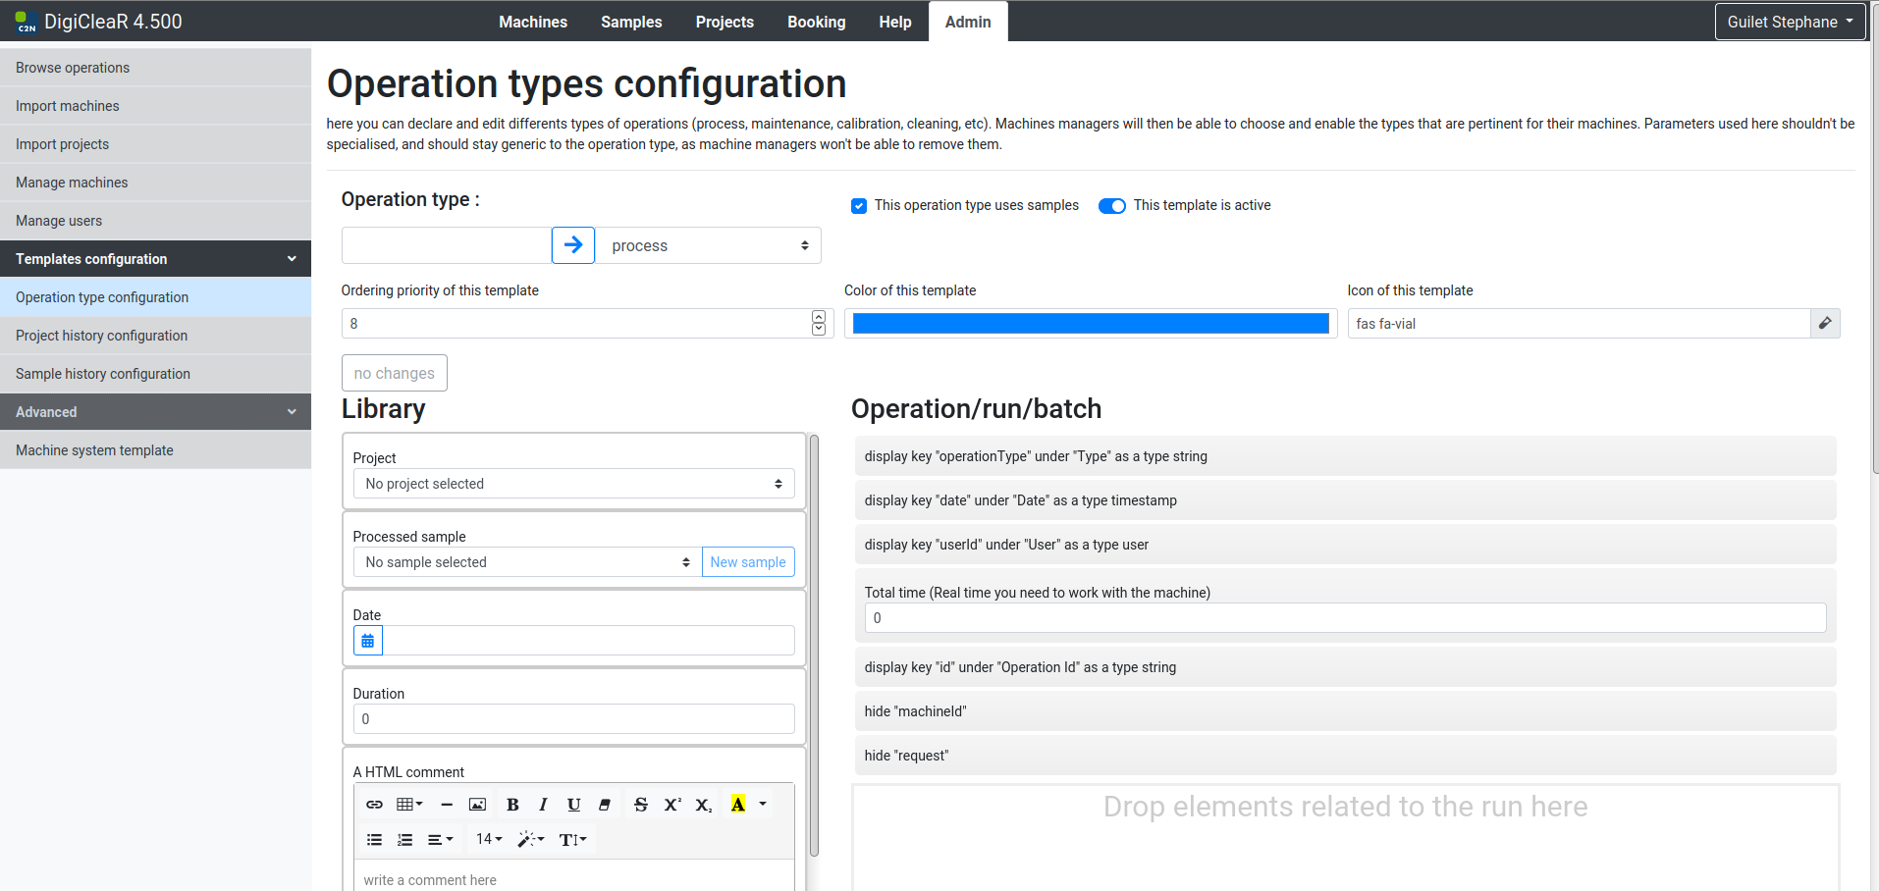The width and height of the screenshot is (1879, 891).
Task: Open the Machines menu in navbar
Action: [532, 22]
